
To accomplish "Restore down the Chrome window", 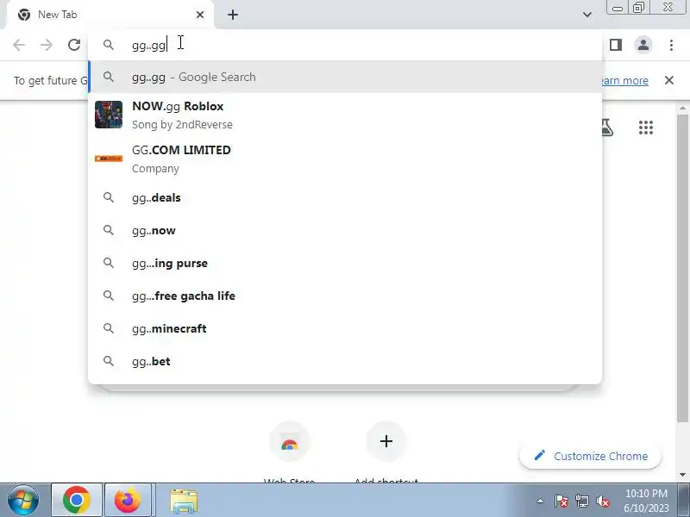I will [x=638, y=8].
